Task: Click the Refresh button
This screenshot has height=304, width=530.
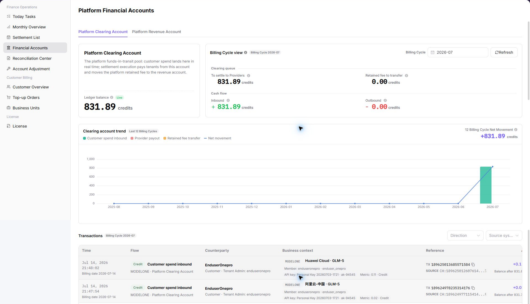Action: (x=504, y=52)
